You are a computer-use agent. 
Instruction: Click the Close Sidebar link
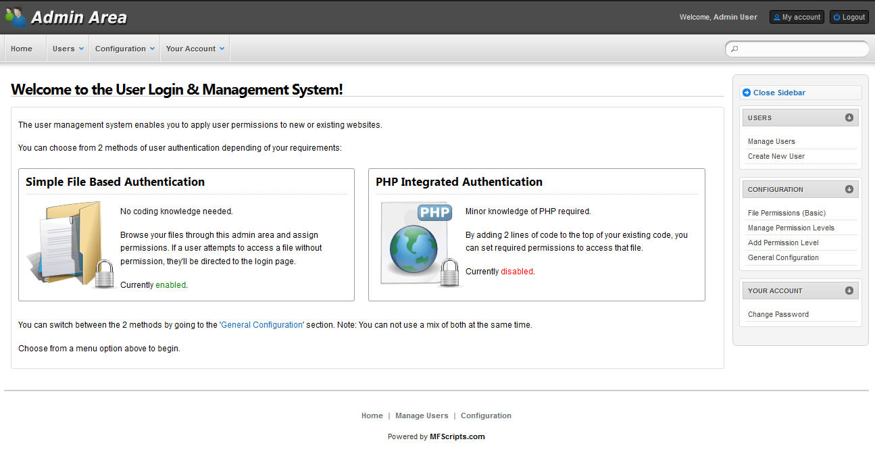(x=779, y=93)
